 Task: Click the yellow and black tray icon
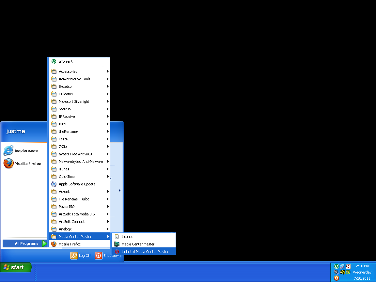[342, 272]
